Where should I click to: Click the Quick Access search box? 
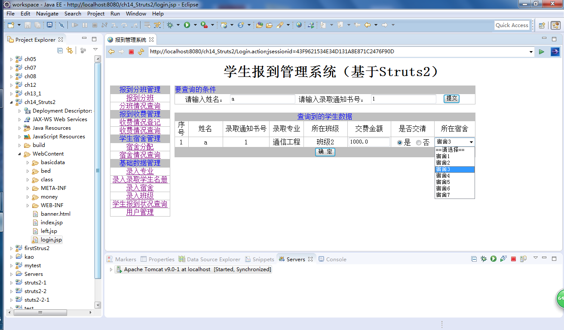tap(512, 25)
